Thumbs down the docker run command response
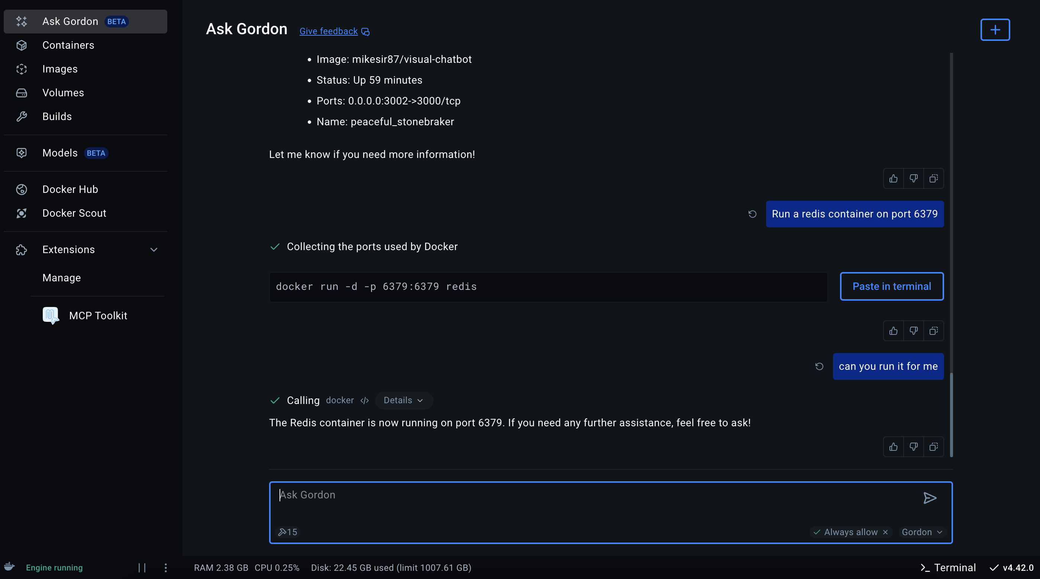This screenshot has height=579, width=1040. tap(913, 331)
